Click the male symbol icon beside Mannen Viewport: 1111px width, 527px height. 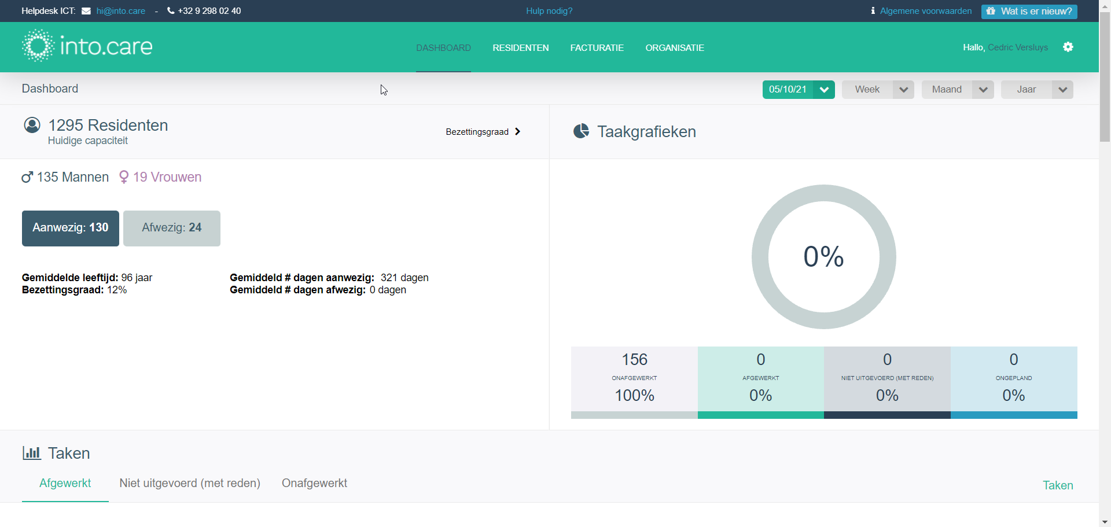point(27,177)
